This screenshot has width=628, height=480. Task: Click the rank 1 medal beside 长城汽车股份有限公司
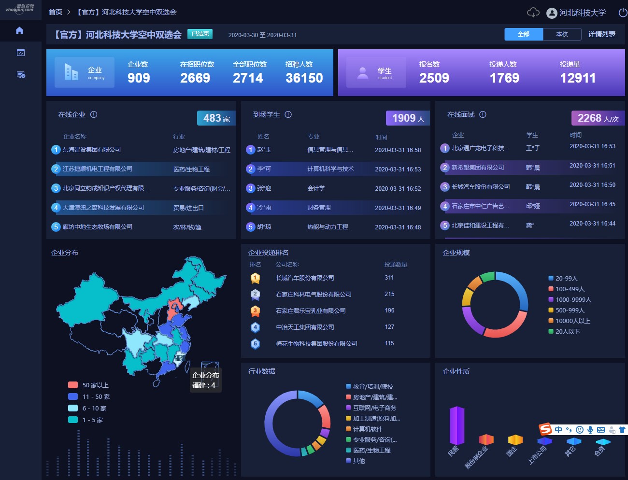tap(255, 278)
